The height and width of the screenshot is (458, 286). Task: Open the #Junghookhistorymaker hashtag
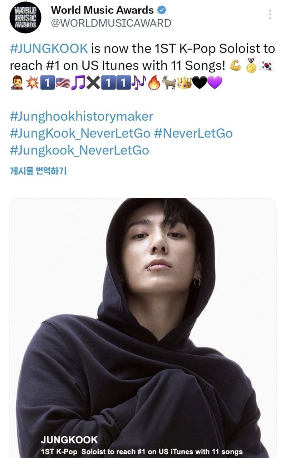pos(82,116)
